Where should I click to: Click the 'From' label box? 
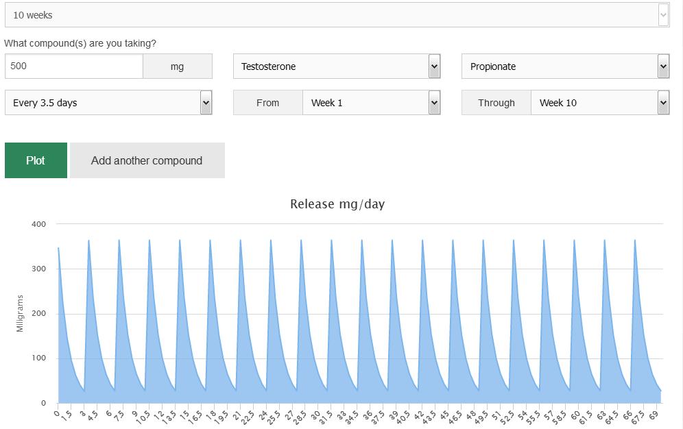coord(268,103)
